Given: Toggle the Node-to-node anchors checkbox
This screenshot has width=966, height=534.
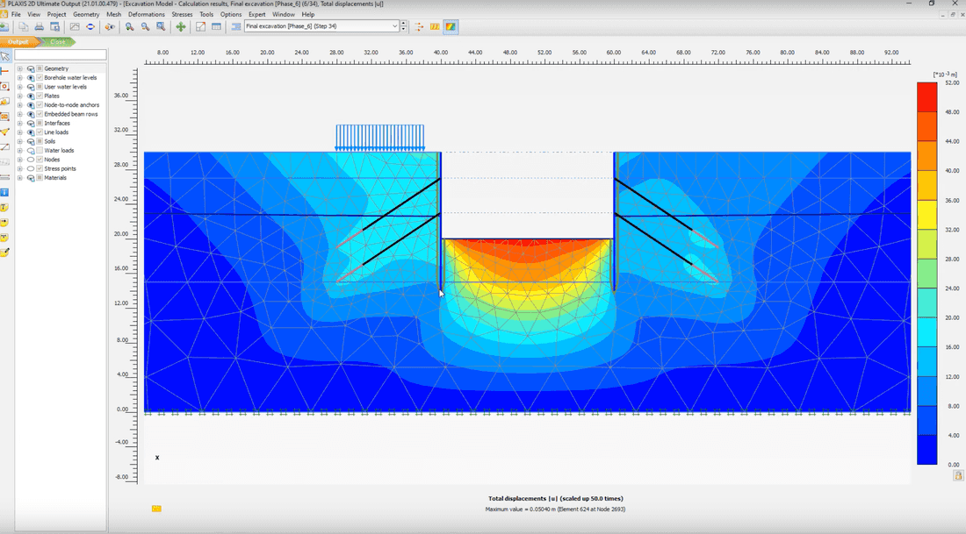Looking at the screenshot, I should pyautogui.click(x=40, y=105).
